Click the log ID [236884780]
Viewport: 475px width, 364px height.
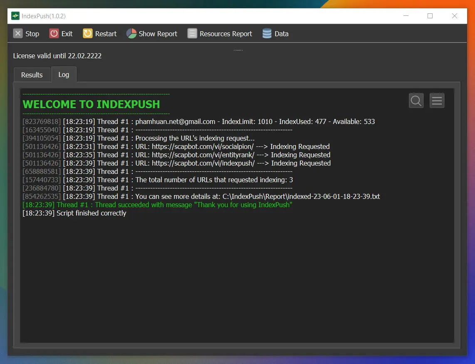click(x=42, y=188)
